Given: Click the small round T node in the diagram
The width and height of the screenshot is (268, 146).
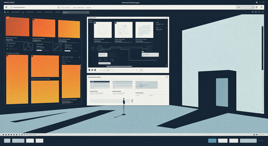Looking at the screenshot, I should [93, 48].
